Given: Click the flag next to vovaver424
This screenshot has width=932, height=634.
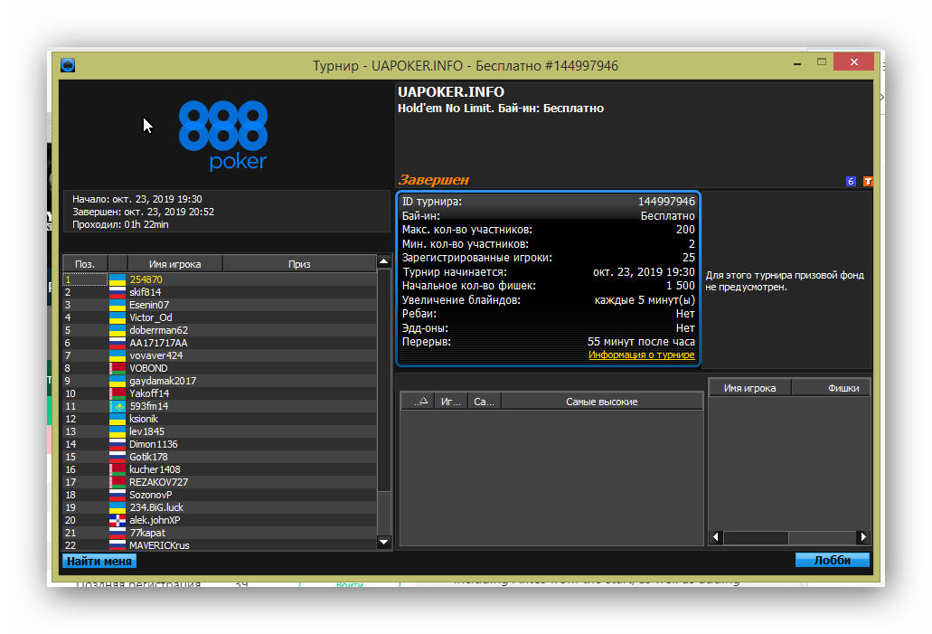Looking at the screenshot, I should (118, 355).
